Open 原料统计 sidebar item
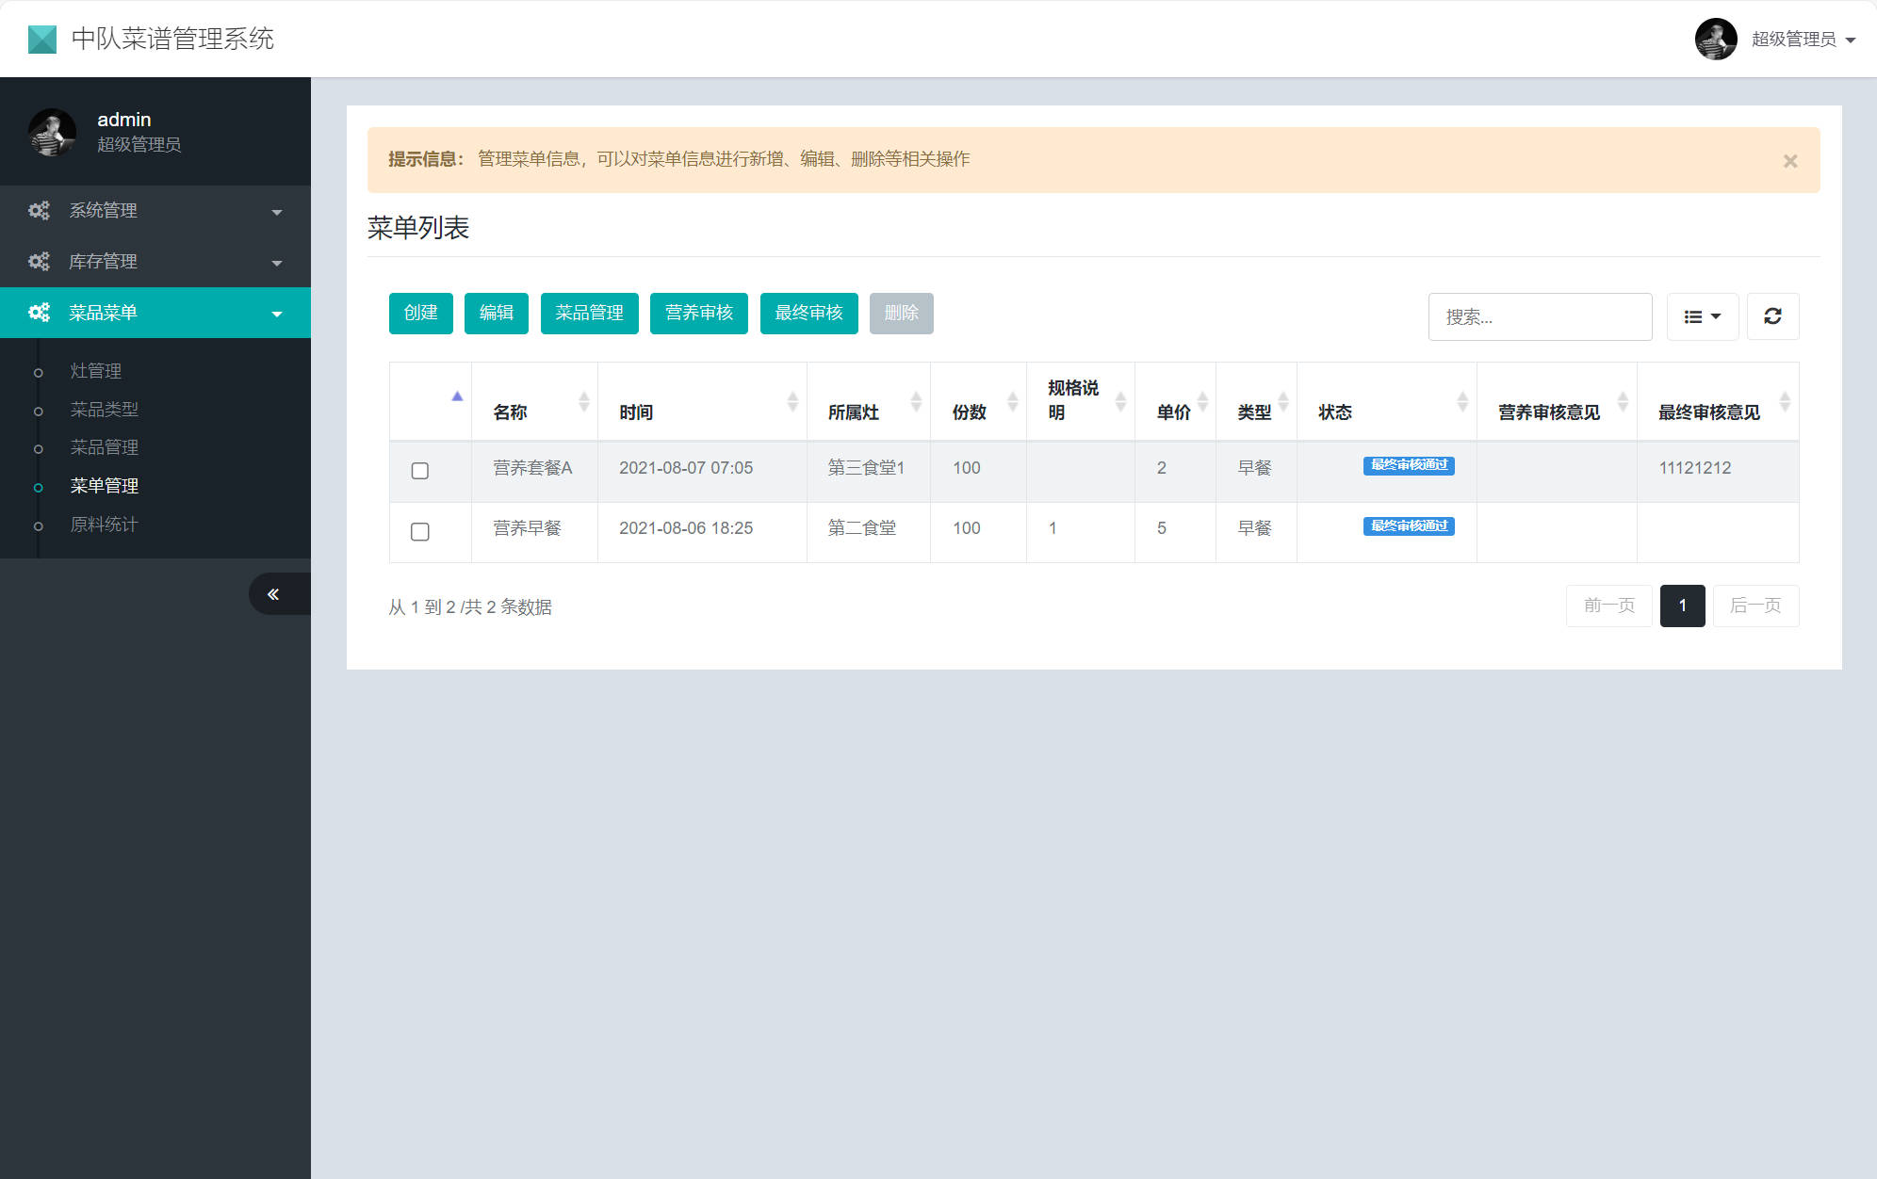1877x1179 pixels. 104,525
